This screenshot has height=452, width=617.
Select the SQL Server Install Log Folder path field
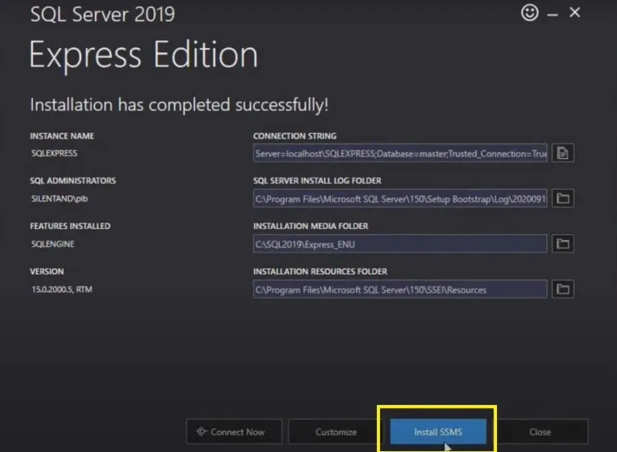[x=400, y=199]
